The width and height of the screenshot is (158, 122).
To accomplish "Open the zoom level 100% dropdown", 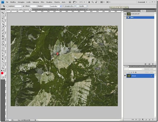I will click(82, 2).
